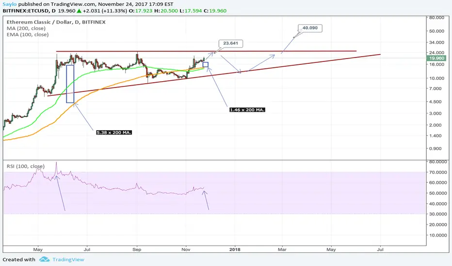Click 7.000 on the price axis
452x266 pixels.
[x=436, y=89]
